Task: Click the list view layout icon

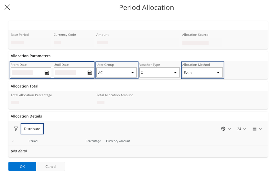Action: tap(255, 129)
